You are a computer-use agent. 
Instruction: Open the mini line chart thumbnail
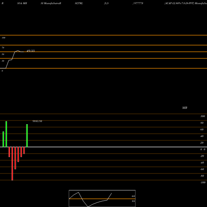tap(102, 198)
